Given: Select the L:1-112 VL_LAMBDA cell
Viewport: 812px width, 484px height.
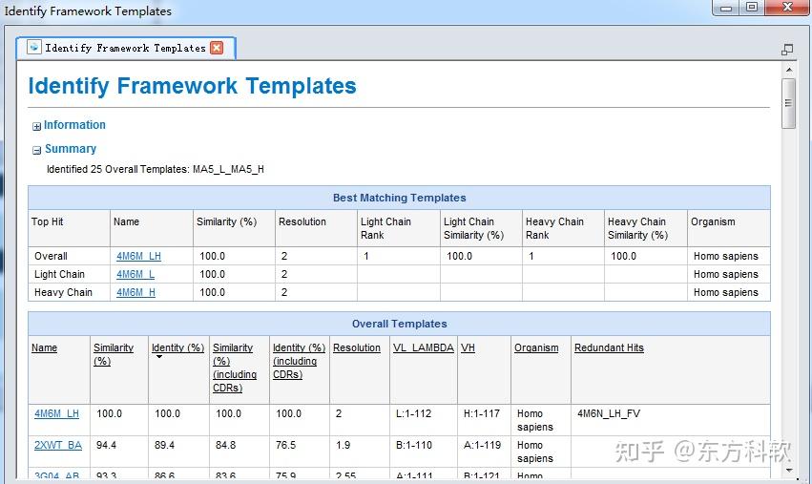Looking at the screenshot, I should coord(413,413).
